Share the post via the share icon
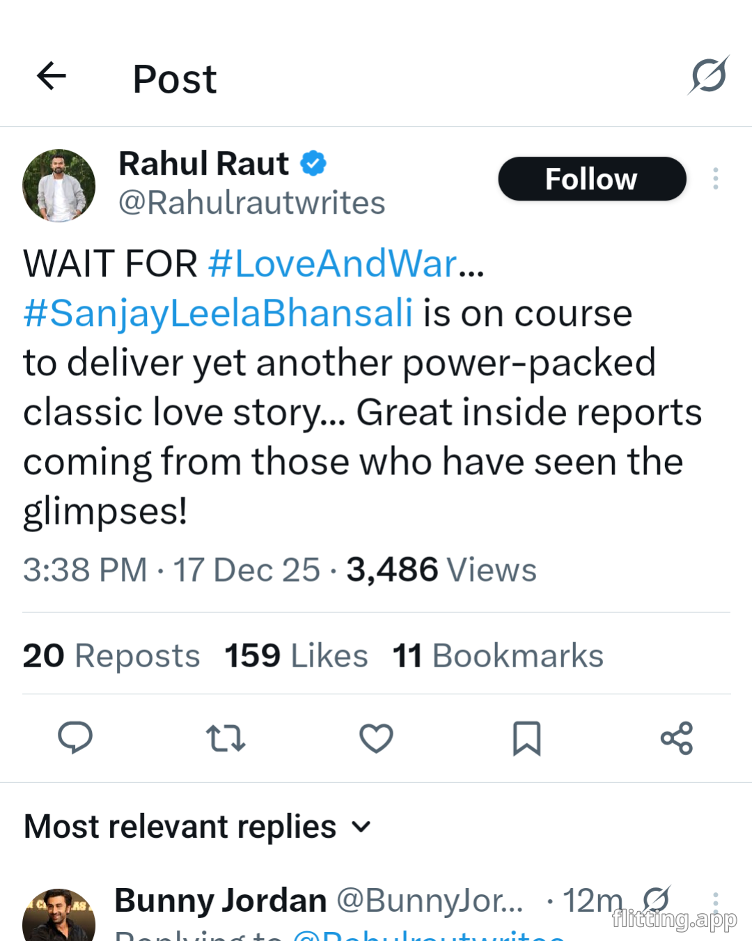This screenshot has height=941, width=752. tap(677, 738)
